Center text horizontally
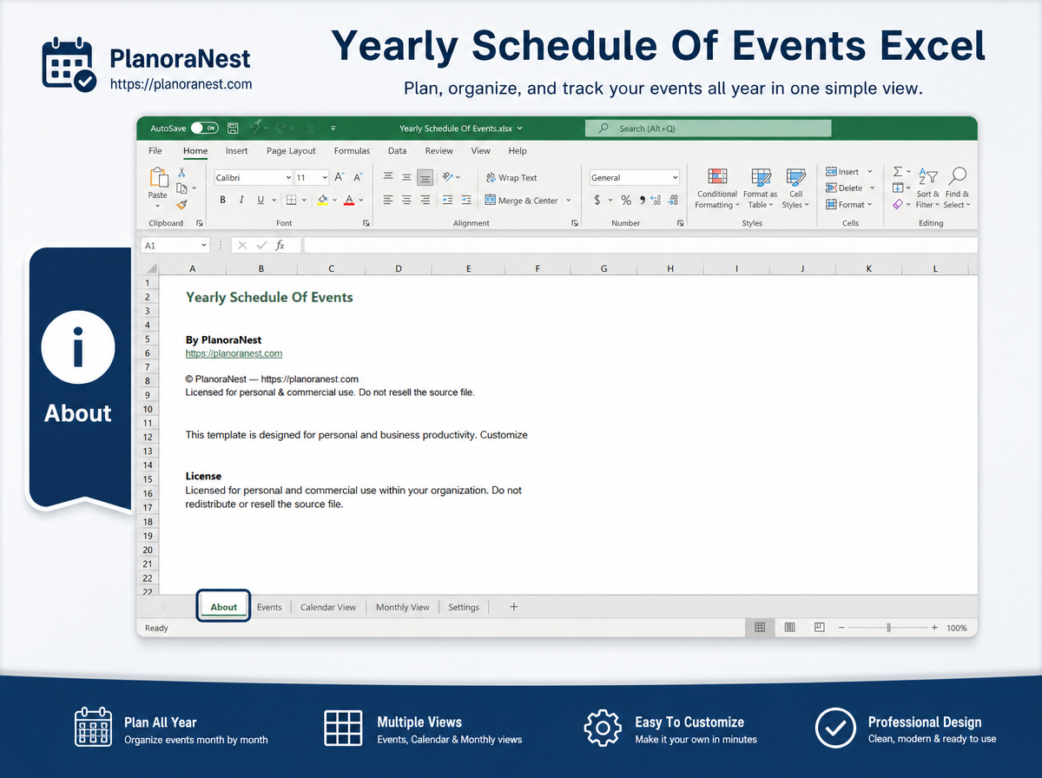Image resolution: width=1042 pixels, height=778 pixels. click(x=406, y=200)
